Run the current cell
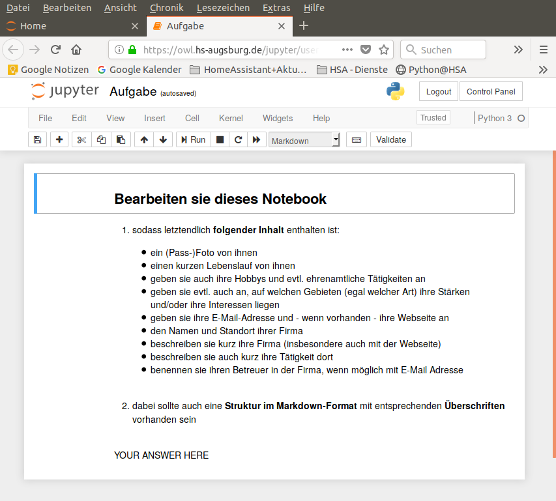556x501 pixels. tap(194, 139)
